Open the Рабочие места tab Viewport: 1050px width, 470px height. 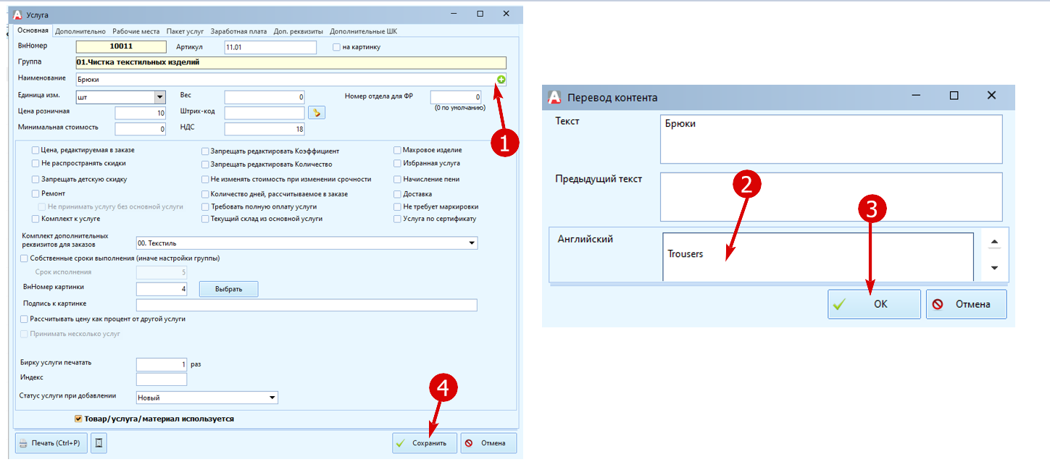click(136, 31)
